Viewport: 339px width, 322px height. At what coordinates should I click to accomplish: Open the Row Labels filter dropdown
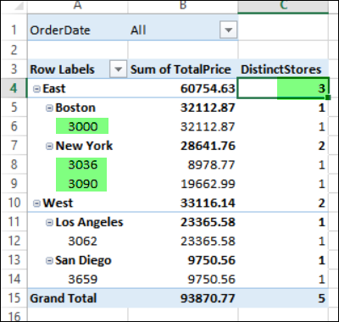point(118,69)
